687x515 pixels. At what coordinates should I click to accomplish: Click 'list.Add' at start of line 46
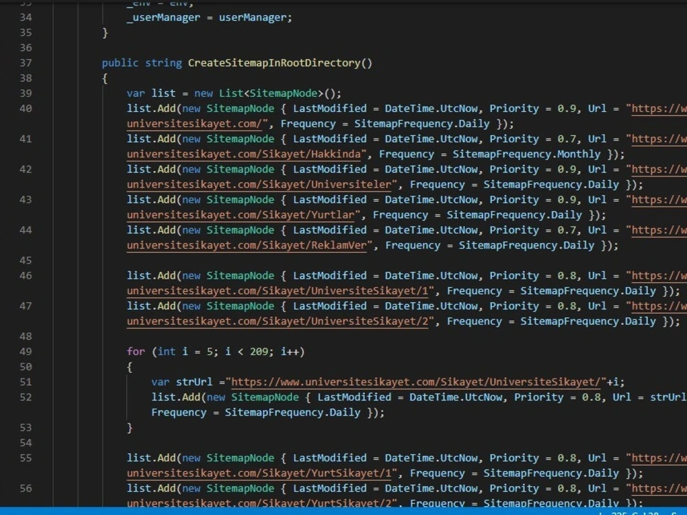tap(151, 276)
